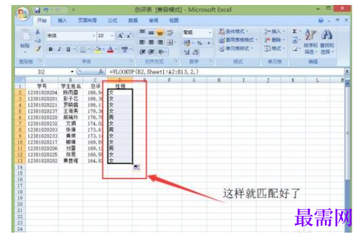Click 条件格式 Conditional Formatting button
The image size is (364, 237).
(x=234, y=31)
